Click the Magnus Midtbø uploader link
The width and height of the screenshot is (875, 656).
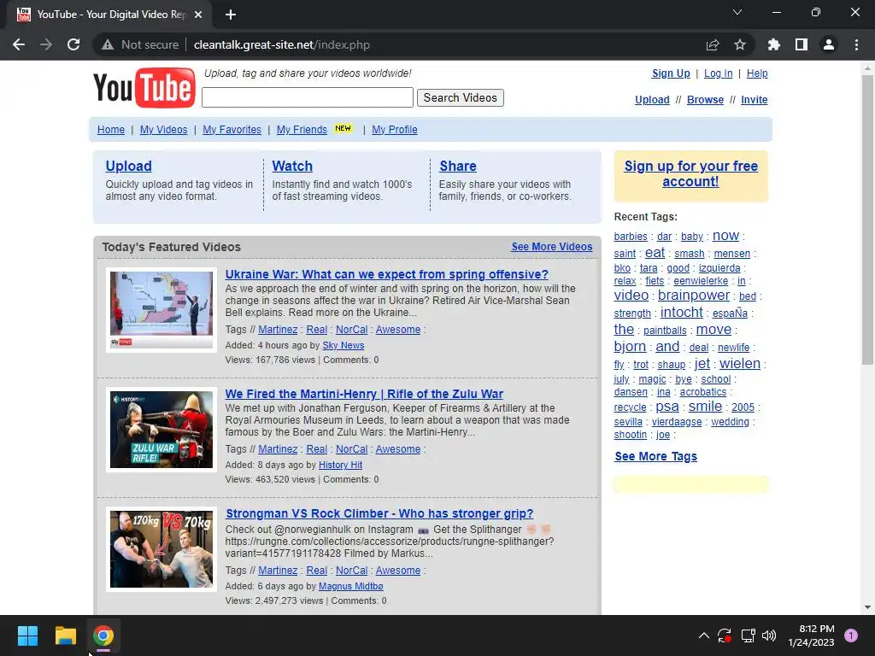(351, 586)
